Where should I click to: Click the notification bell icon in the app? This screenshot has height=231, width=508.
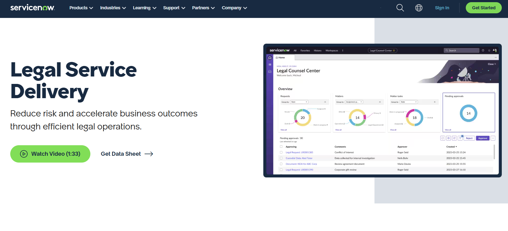[x=489, y=50]
